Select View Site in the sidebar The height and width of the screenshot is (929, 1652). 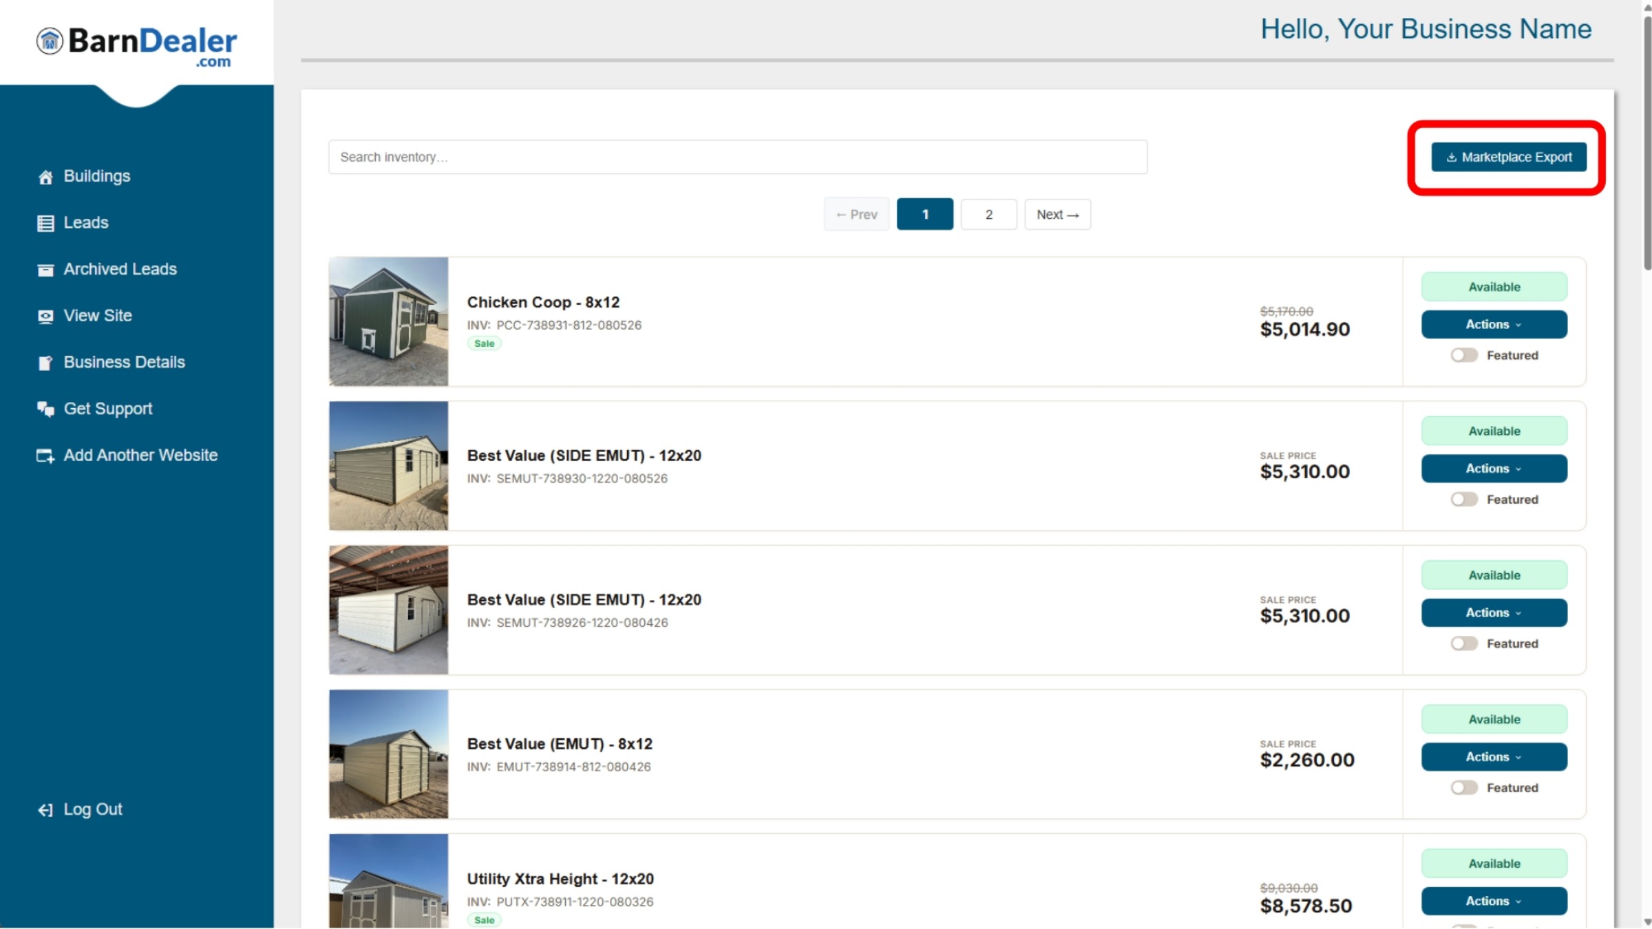tap(98, 315)
